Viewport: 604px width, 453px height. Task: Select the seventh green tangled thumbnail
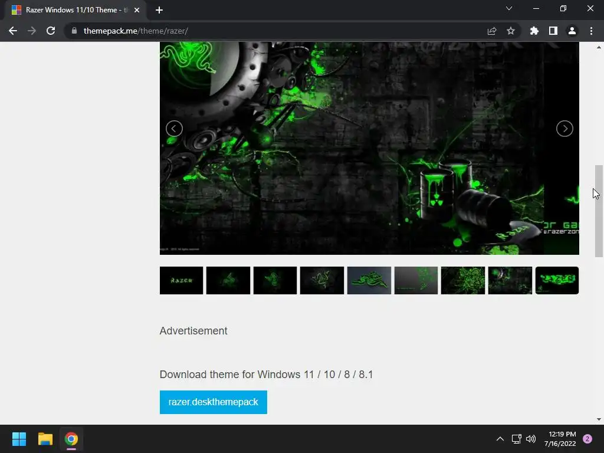(x=463, y=280)
